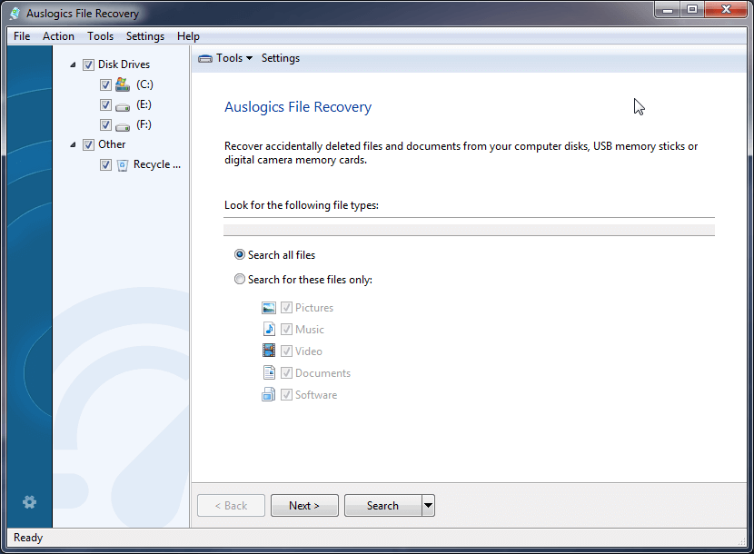Click the Software file type icon

[269, 395]
